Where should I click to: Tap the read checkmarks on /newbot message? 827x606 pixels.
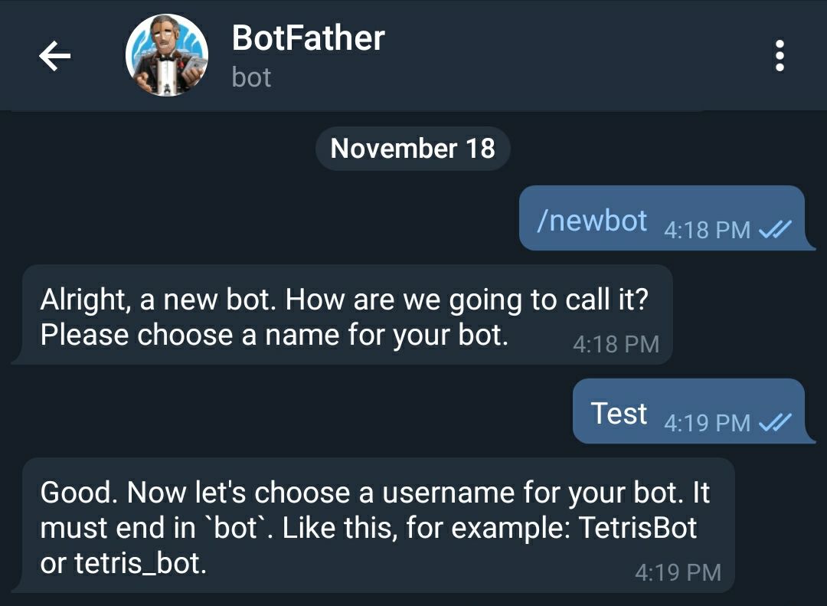774,230
